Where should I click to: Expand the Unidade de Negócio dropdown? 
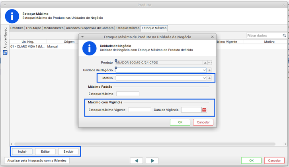(204, 70)
